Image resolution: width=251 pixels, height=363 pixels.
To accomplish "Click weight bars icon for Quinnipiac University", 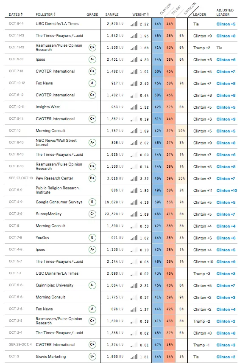I will click(134, 285).
